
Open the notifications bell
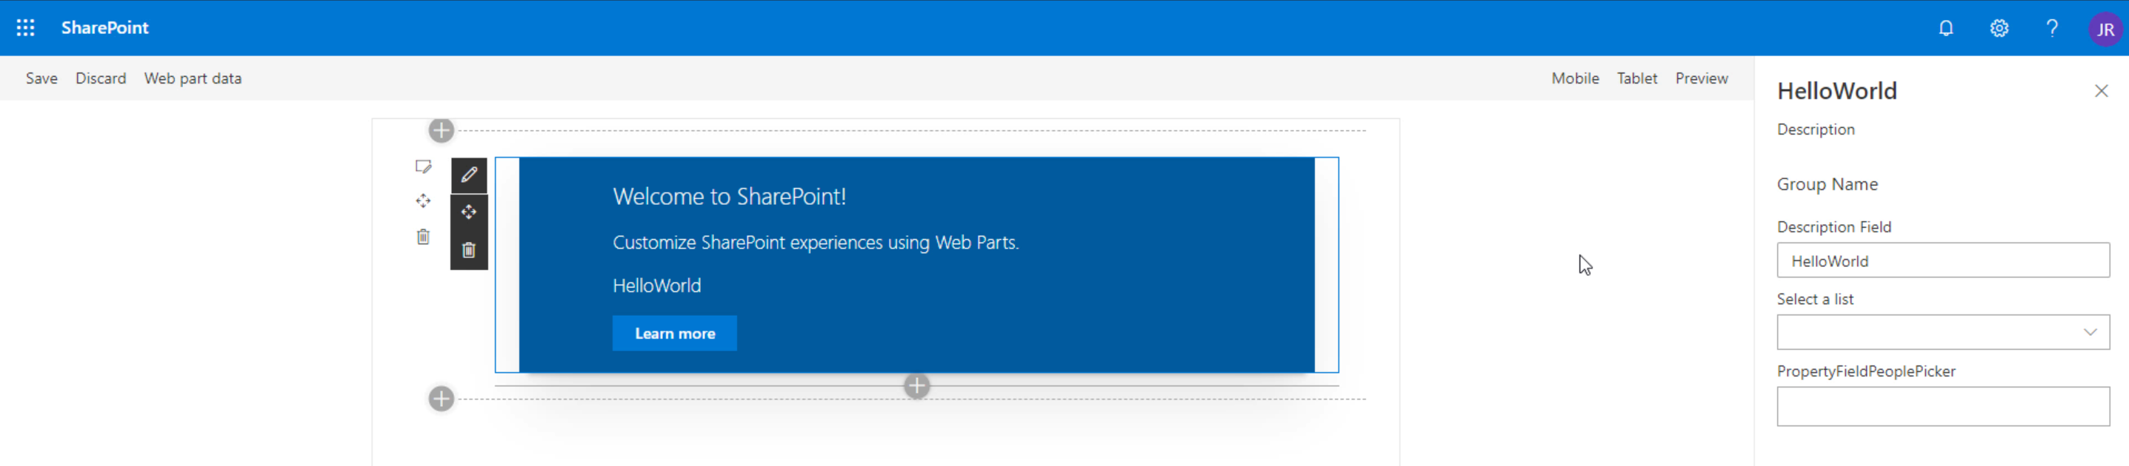point(1945,28)
